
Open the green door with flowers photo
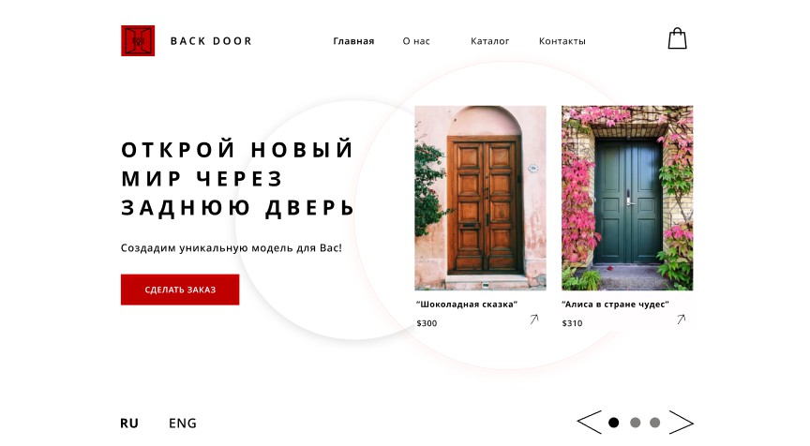(x=627, y=199)
